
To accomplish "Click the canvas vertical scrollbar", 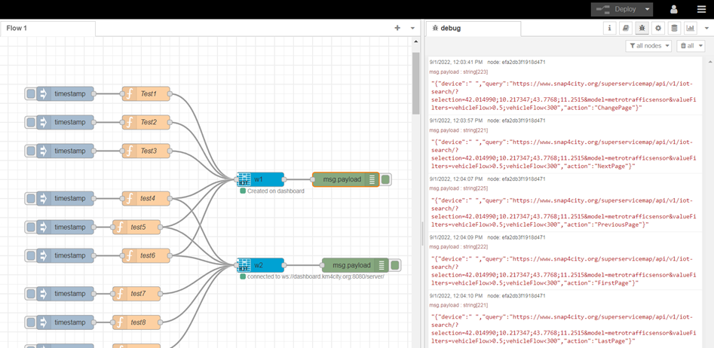I will click(x=415, y=83).
